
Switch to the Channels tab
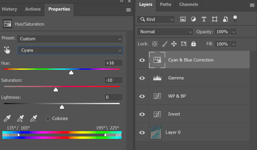point(189,4)
